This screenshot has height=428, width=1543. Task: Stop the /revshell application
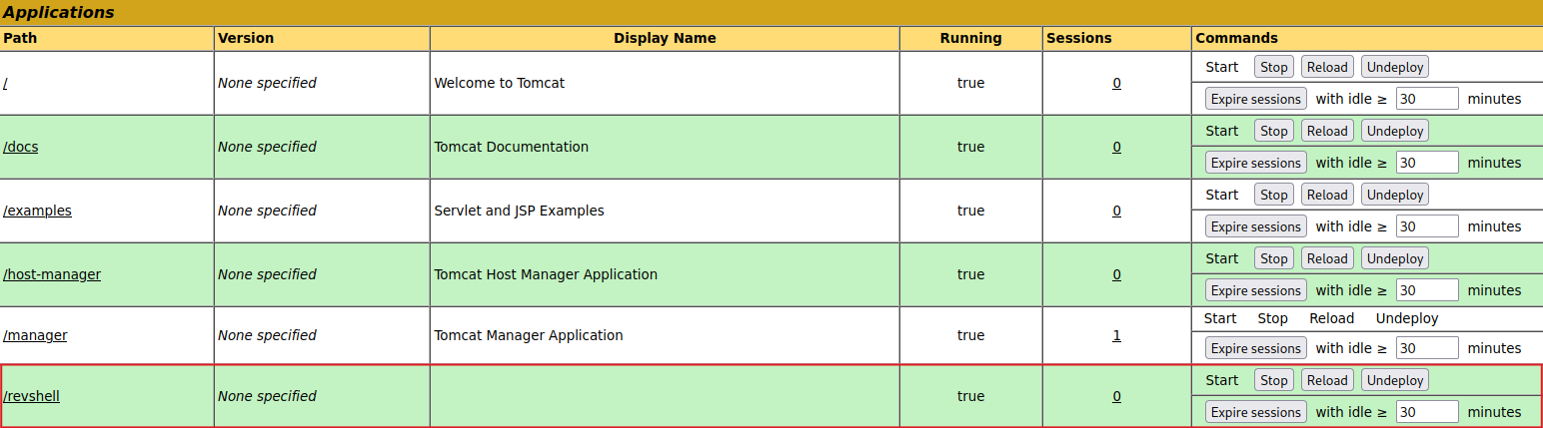(1273, 380)
